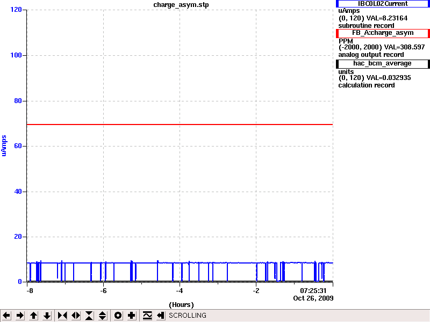Click the 120 y-axis tick label

coord(16,10)
